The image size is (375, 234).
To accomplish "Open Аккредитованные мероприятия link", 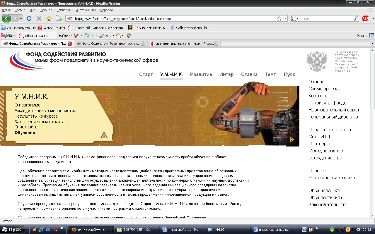I will (45, 111).
